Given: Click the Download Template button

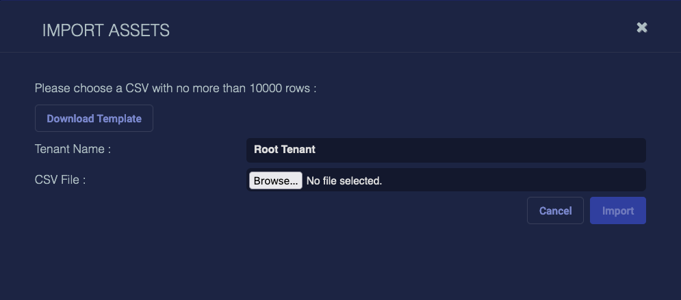Looking at the screenshot, I should [x=94, y=118].
